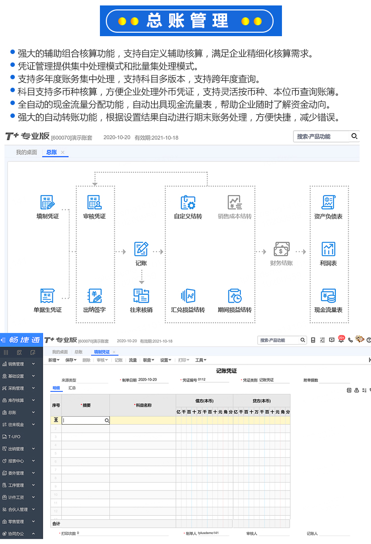Click the 畅捷通 back arrow logo
Image resolution: width=371 pixels, height=544 pixels.
[x=3, y=340]
